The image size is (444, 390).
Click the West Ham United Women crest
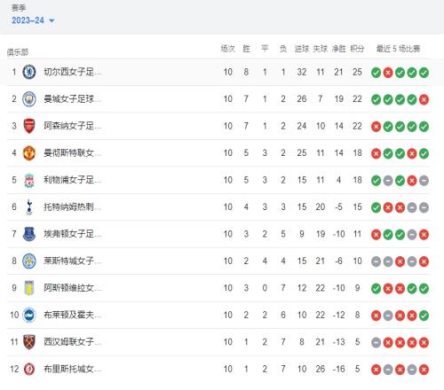(x=29, y=342)
